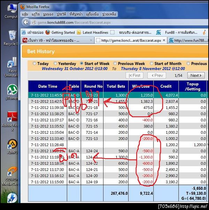Open the Latest Headlines feed bookmark
Viewport: 209px width, 210px height.
pyautogui.click(x=93, y=32)
